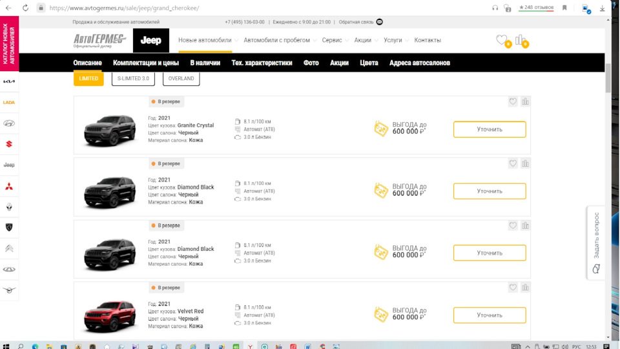Open favorites heart icon in site header
This screenshot has width=620, height=349.
pyautogui.click(x=501, y=40)
